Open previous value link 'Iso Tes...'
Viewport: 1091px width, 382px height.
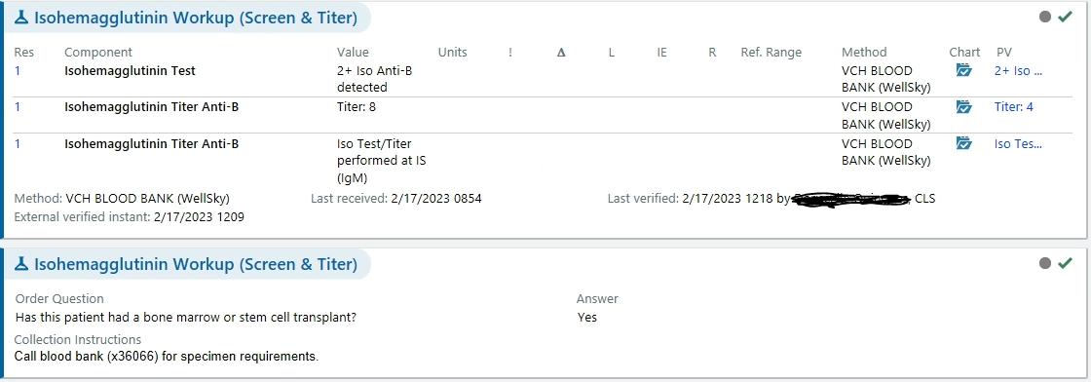tap(1018, 144)
